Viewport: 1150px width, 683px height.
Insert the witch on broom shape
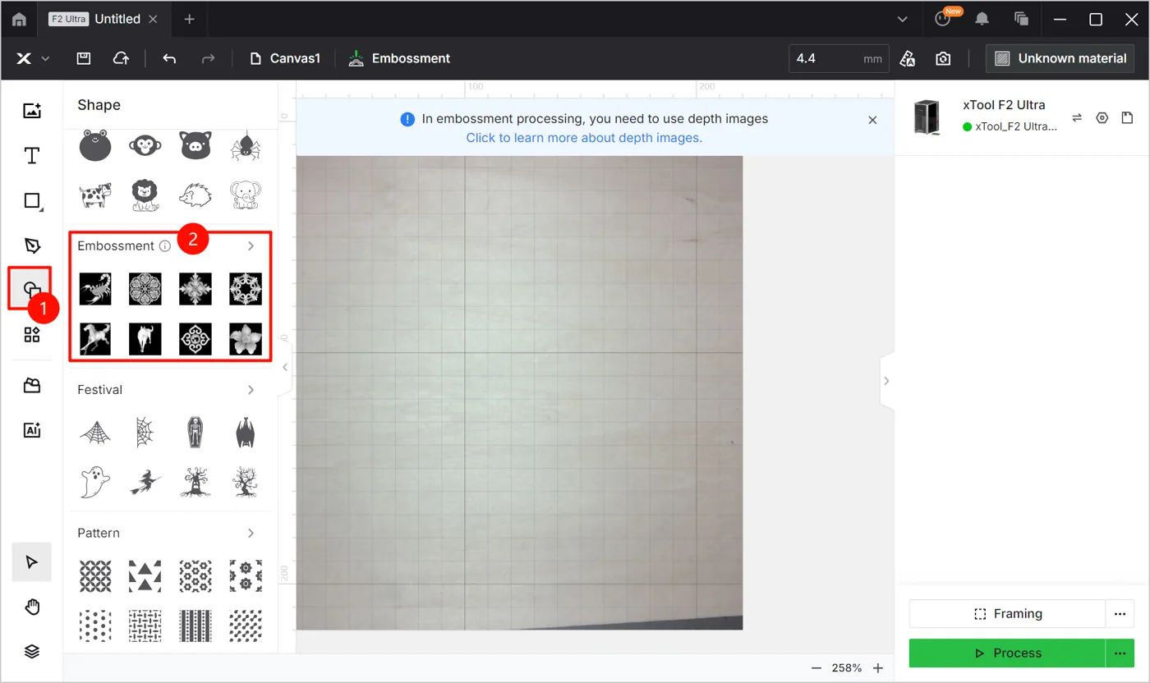click(145, 483)
